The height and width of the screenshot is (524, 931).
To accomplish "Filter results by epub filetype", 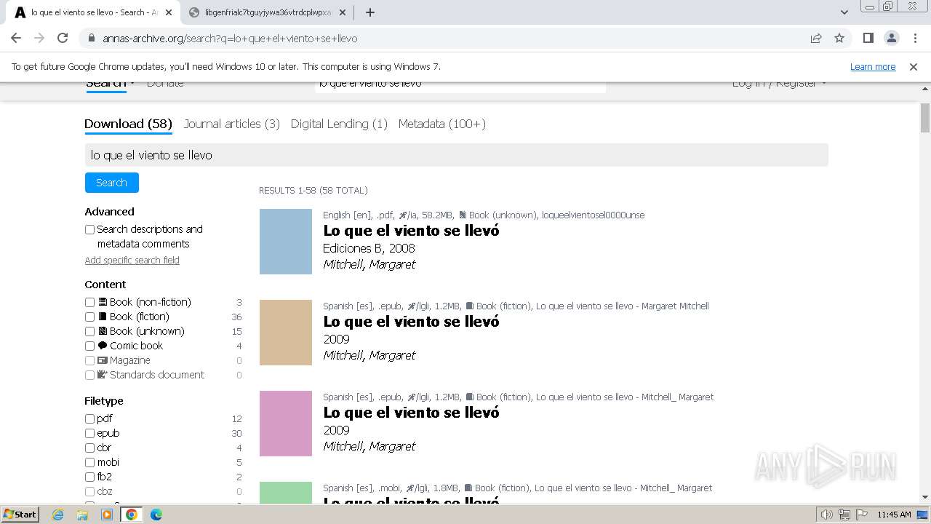I will click(x=89, y=433).
